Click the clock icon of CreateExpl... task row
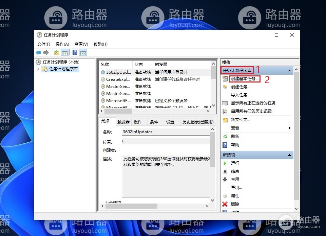Screen dimensions: 326x236 [x=103, y=79]
